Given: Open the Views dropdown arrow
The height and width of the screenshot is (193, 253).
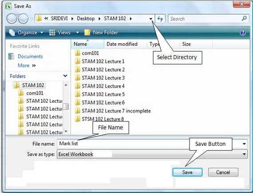Looking at the screenshot, I should (x=78, y=32).
